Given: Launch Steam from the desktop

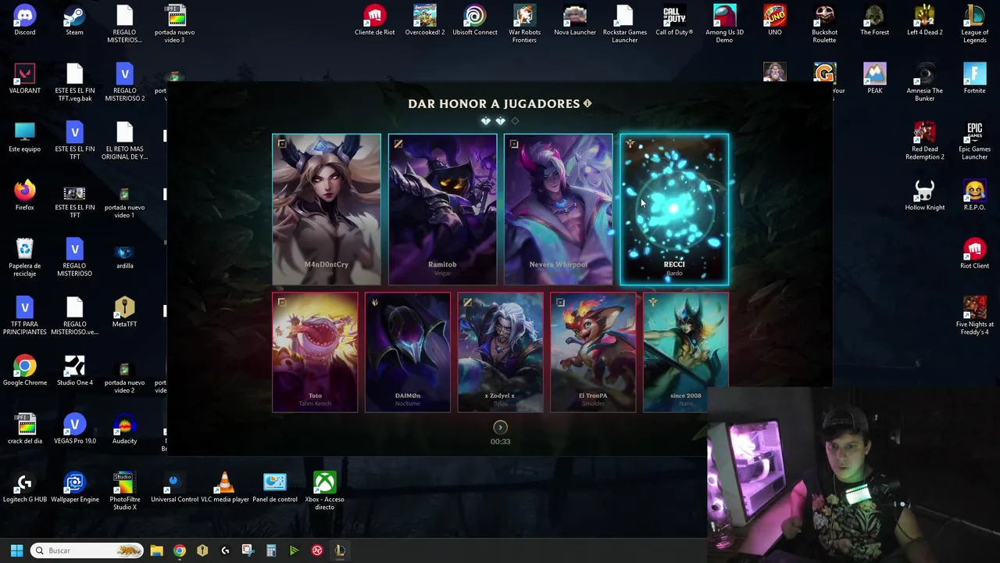Looking at the screenshot, I should (75, 21).
